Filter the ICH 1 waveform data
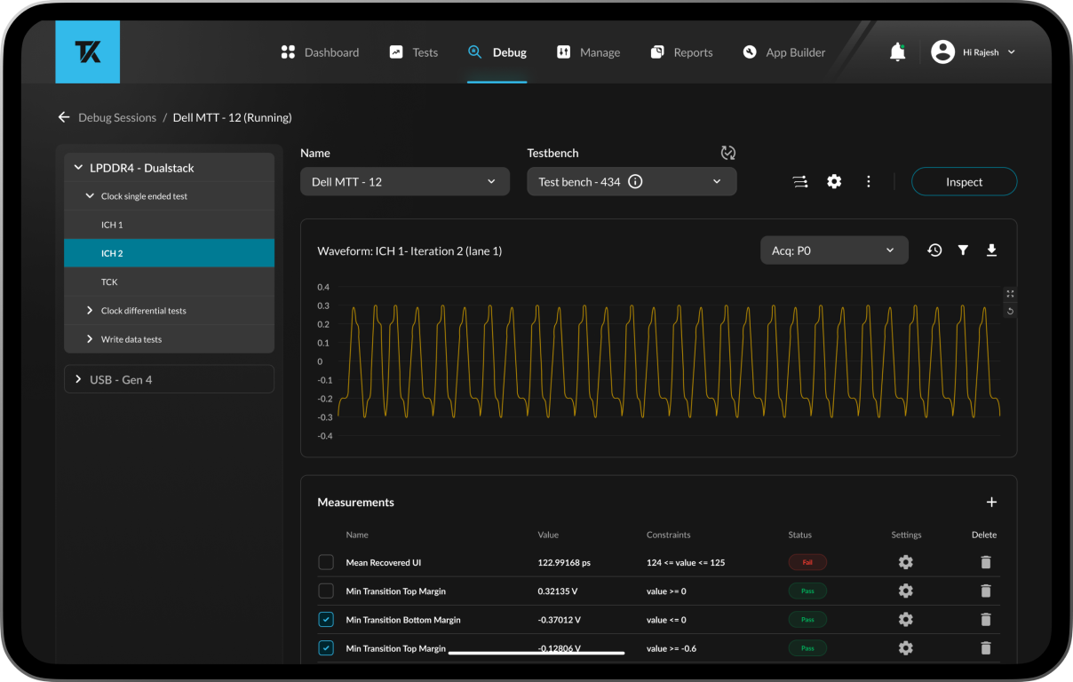The width and height of the screenshot is (1073, 682). tap(963, 250)
